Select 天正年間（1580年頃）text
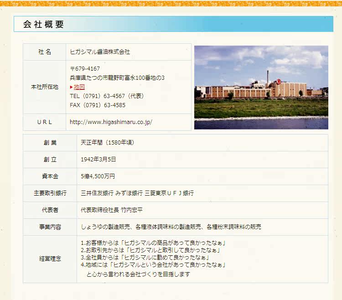Viewport: 342px width, 300px height. click(107, 143)
